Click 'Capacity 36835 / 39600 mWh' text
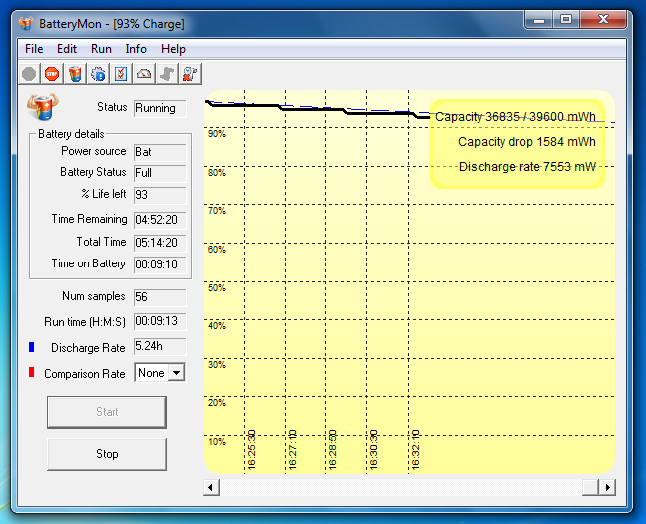This screenshot has width=646, height=524. pyautogui.click(x=515, y=117)
